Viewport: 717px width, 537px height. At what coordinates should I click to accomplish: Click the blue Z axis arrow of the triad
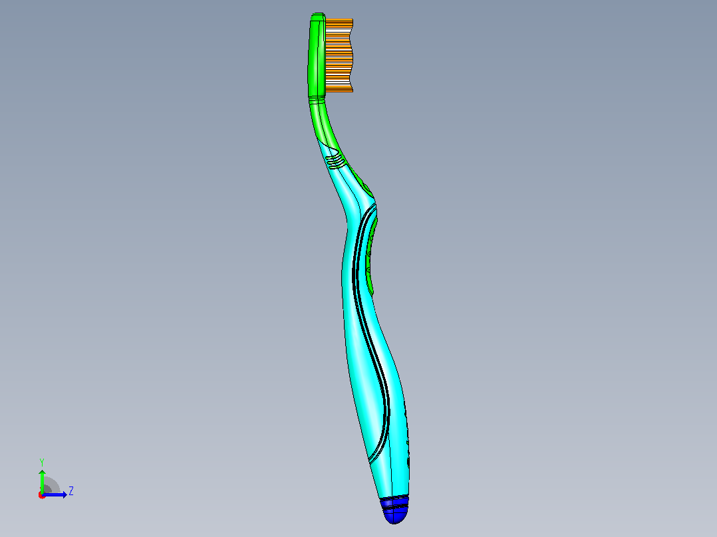(x=56, y=494)
